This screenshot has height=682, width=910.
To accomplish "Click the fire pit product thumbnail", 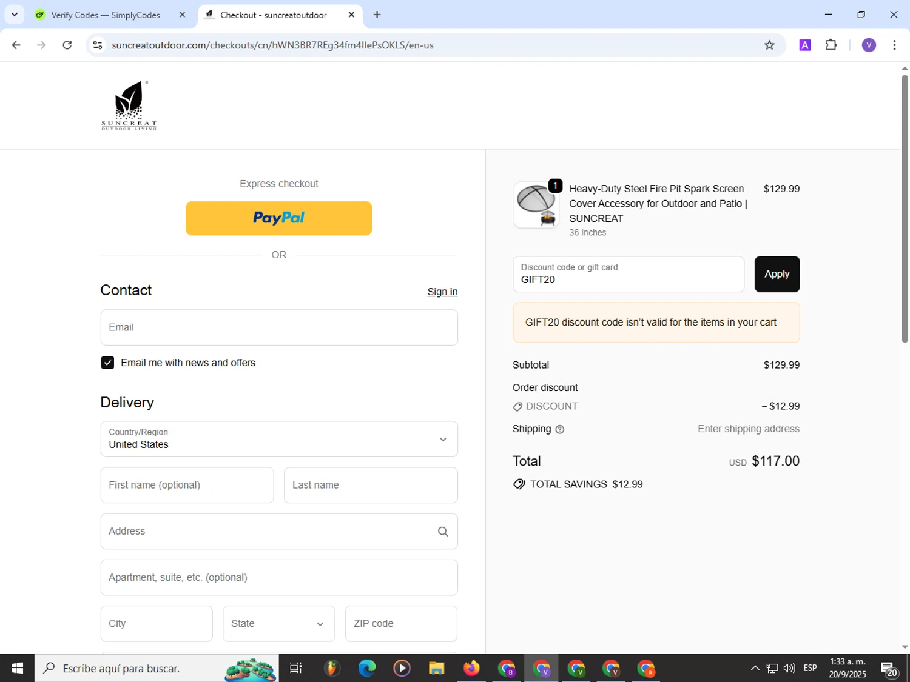I will pyautogui.click(x=536, y=205).
